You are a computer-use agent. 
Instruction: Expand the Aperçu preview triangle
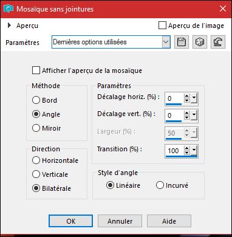(x=9, y=26)
